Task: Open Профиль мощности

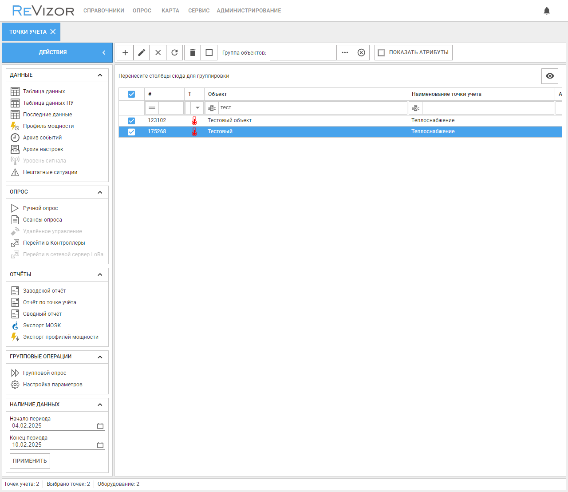Action: pos(48,126)
